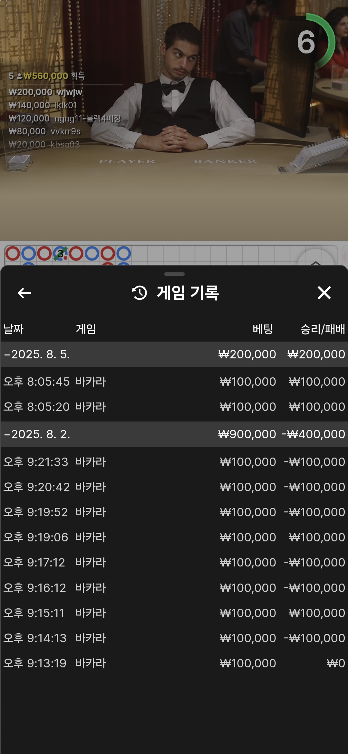Select the 날짜 column header

pos(14,329)
